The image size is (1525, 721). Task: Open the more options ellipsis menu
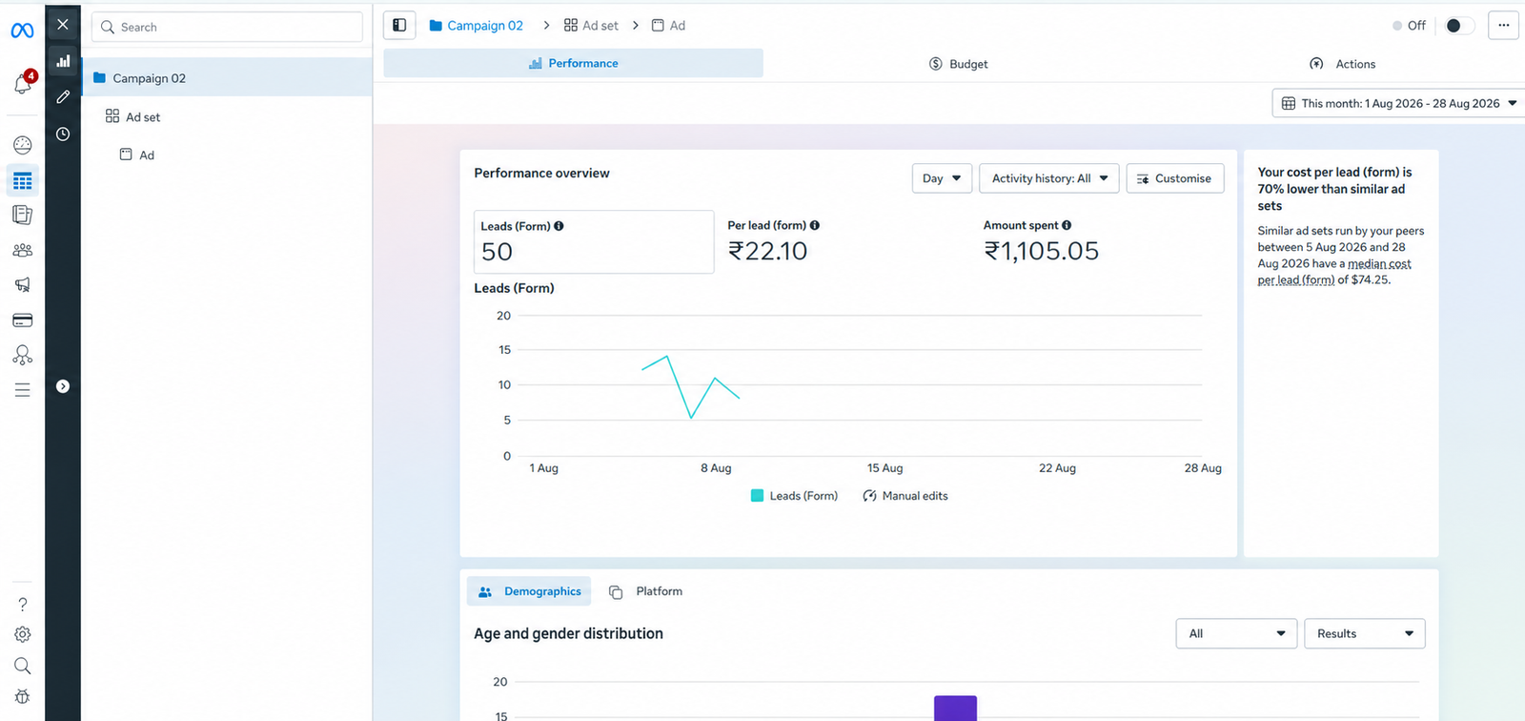(1503, 26)
